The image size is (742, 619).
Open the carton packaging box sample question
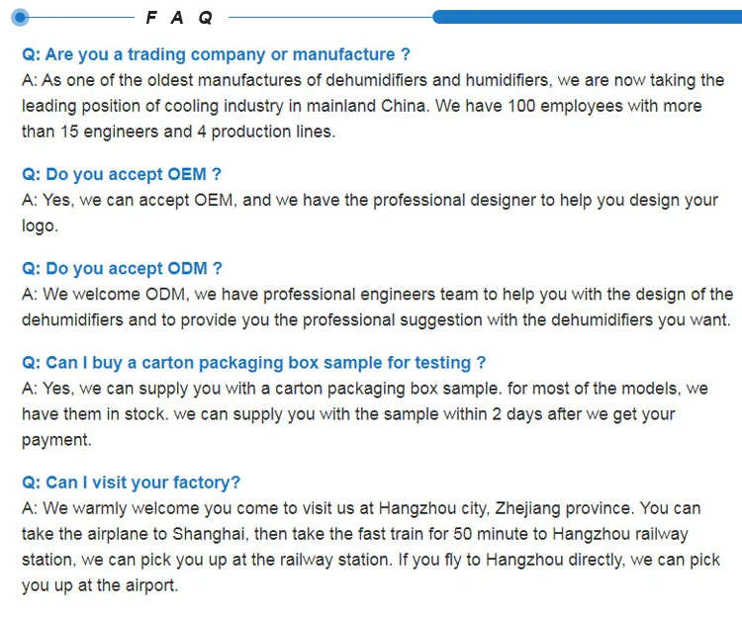[254, 363]
